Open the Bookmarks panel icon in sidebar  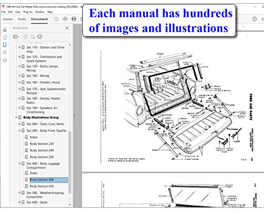[x=5, y=45]
